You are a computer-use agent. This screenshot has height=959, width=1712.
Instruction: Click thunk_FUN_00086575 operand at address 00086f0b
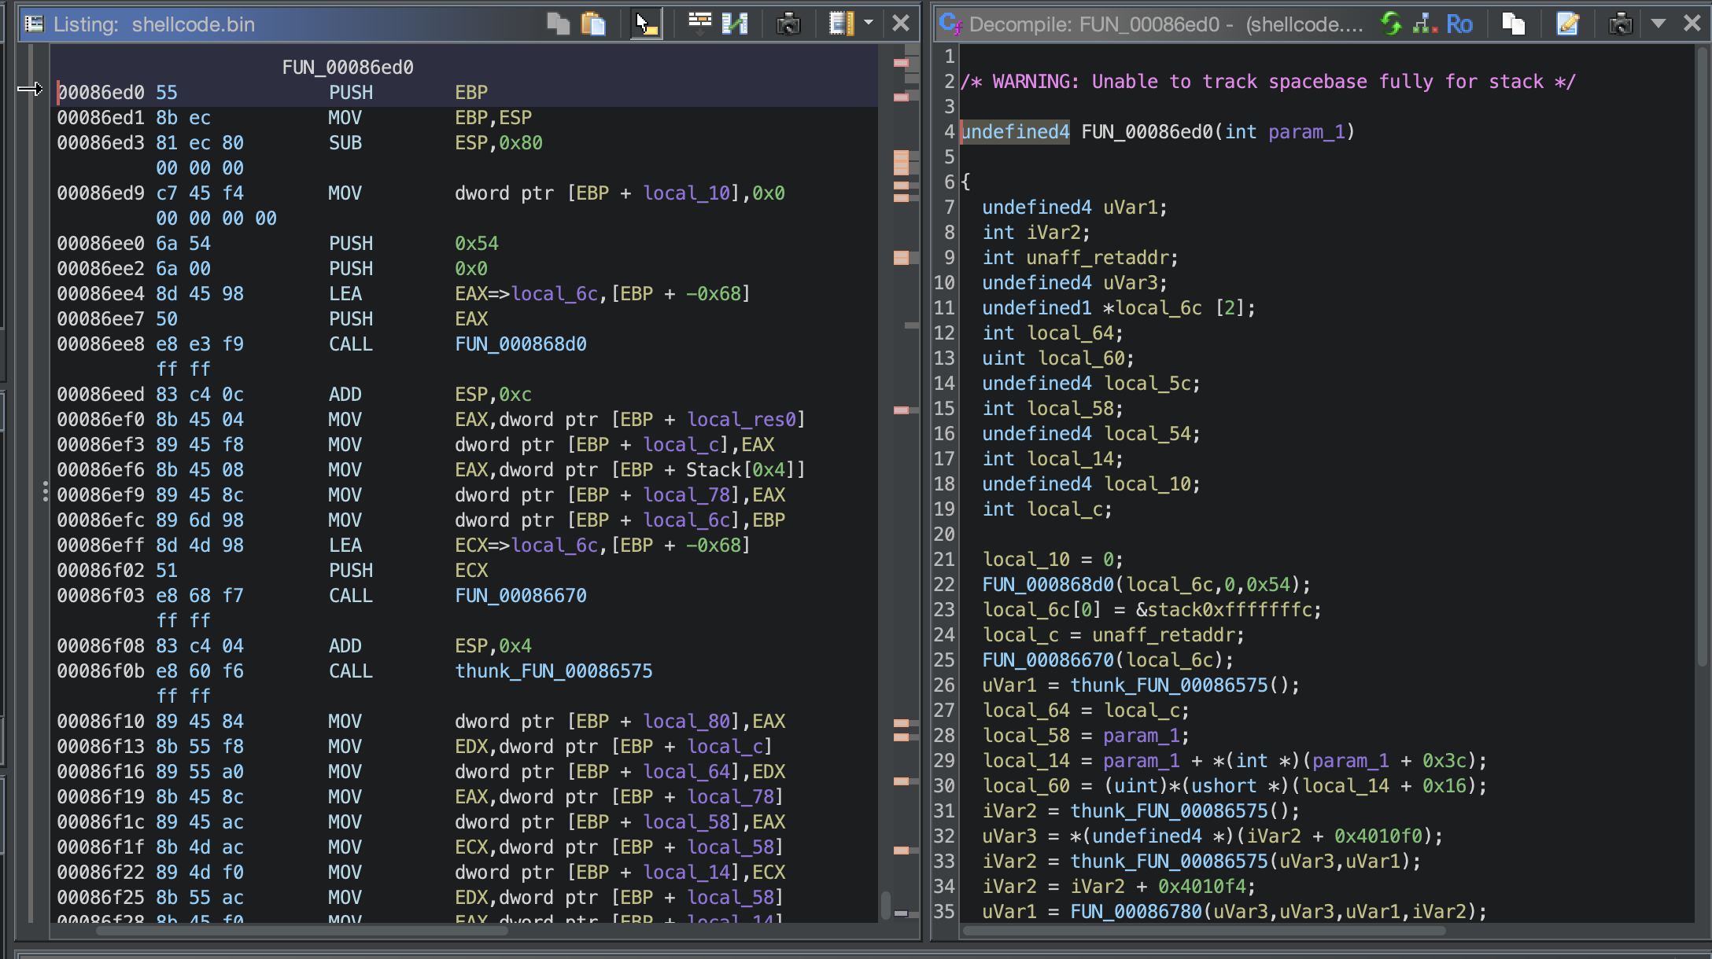[x=554, y=671]
